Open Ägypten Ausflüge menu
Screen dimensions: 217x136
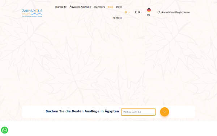[80, 7]
